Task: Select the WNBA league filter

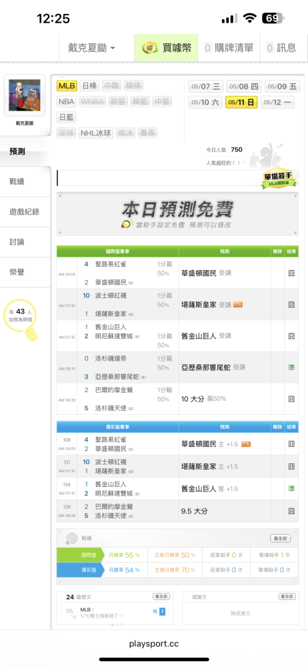Action: tap(92, 101)
